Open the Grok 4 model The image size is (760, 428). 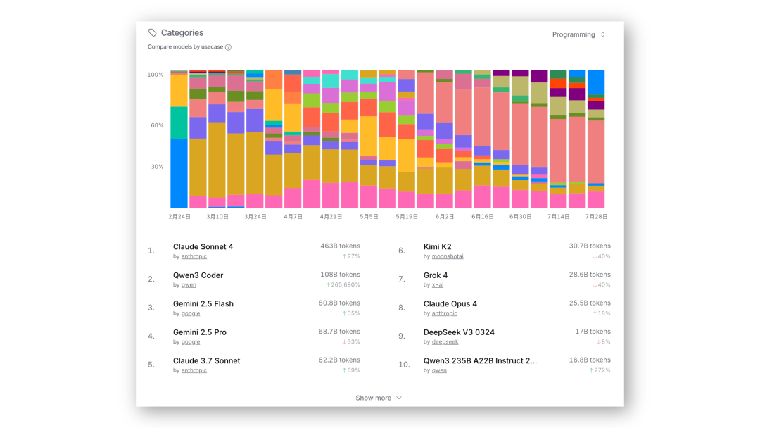pos(436,275)
